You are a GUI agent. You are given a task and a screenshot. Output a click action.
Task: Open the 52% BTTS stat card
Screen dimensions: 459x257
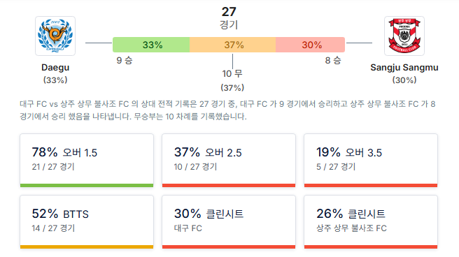[x=87, y=222]
